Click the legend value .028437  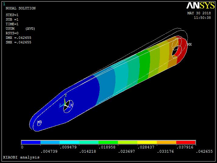(x=146, y=147)
